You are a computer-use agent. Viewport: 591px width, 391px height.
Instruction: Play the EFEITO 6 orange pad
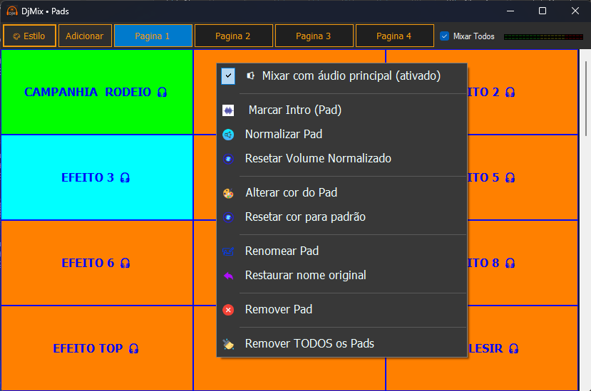[97, 263]
